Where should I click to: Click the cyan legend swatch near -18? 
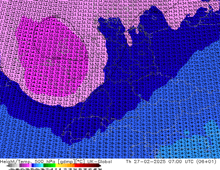coord(42,165)
